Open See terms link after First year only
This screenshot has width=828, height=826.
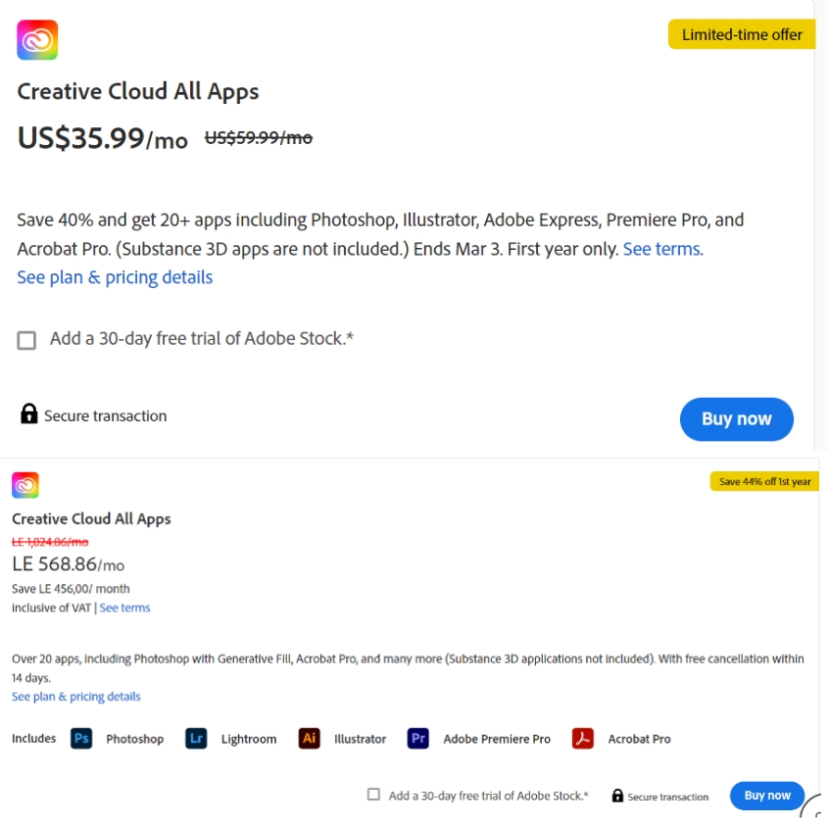pyautogui.click(x=662, y=249)
